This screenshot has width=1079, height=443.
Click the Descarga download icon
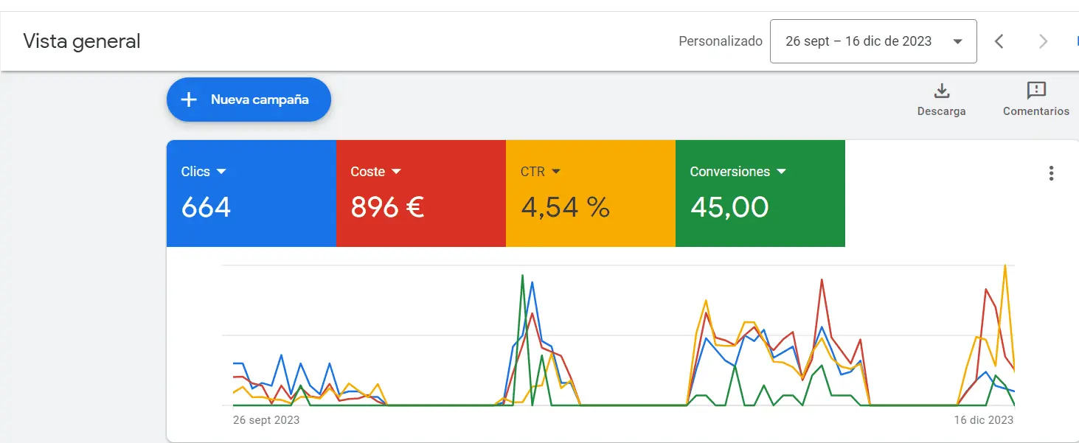pyautogui.click(x=942, y=91)
